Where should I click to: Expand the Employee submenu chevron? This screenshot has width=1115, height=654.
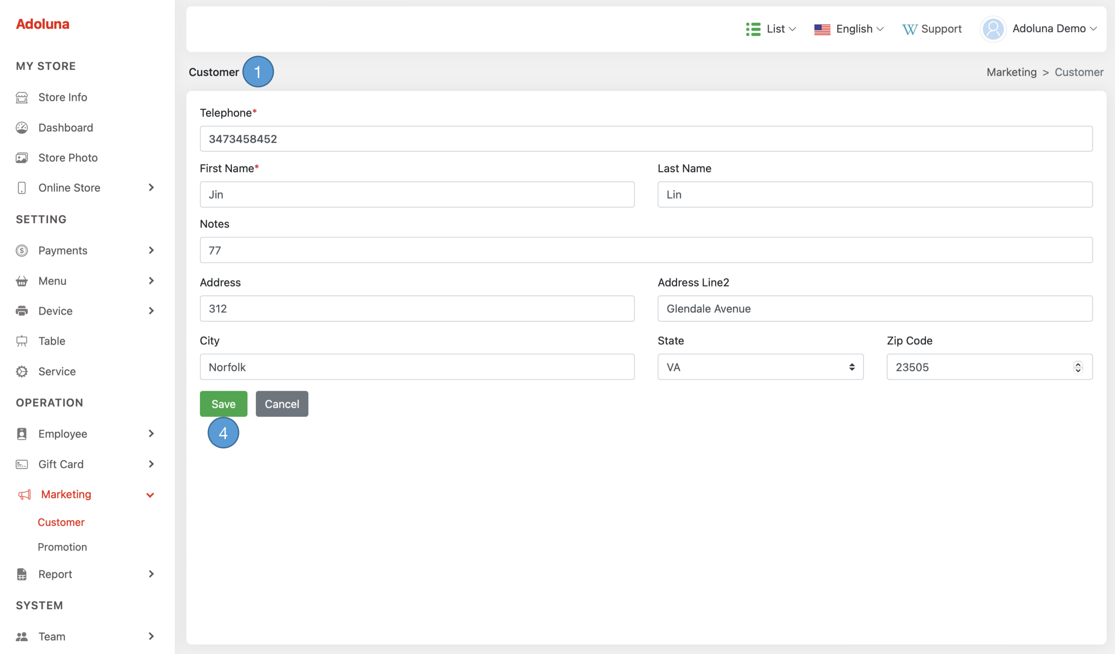(x=151, y=433)
